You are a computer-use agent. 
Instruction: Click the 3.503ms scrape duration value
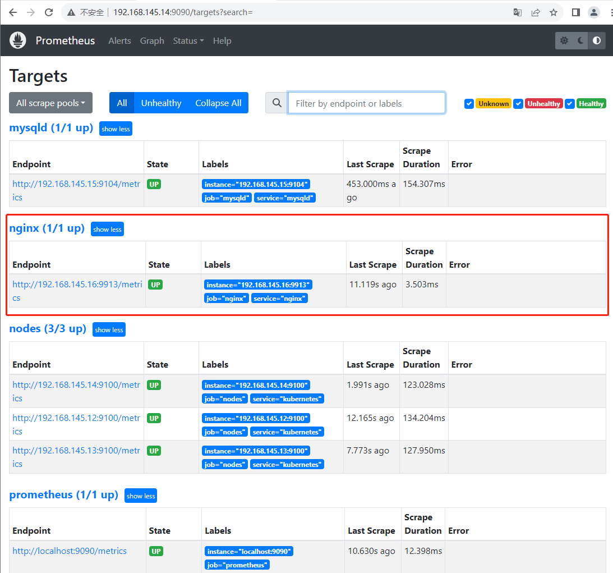pyautogui.click(x=422, y=285)
